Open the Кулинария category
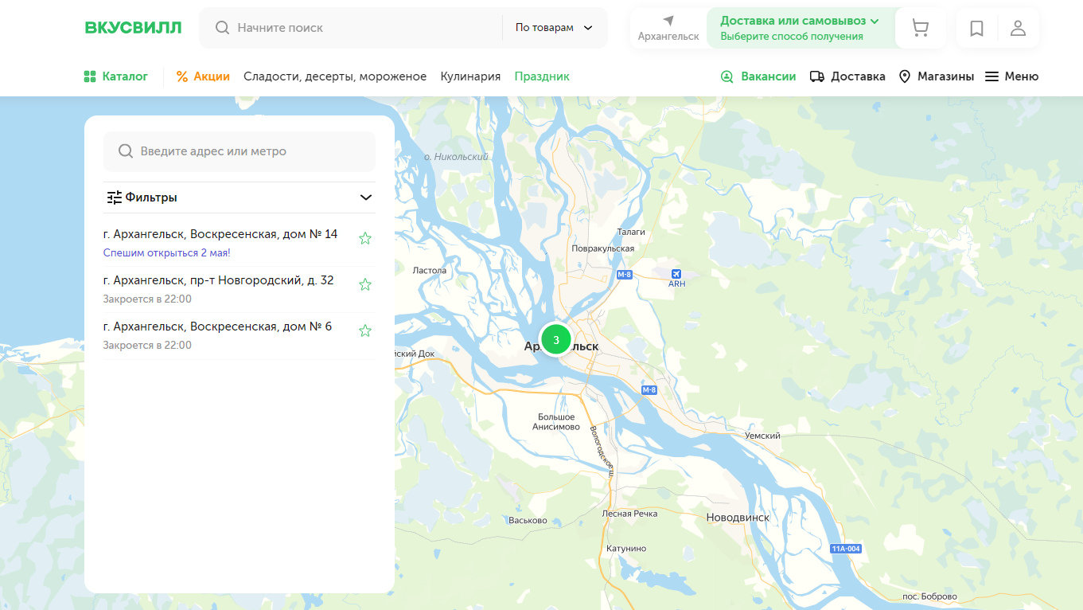 (470, 76)
